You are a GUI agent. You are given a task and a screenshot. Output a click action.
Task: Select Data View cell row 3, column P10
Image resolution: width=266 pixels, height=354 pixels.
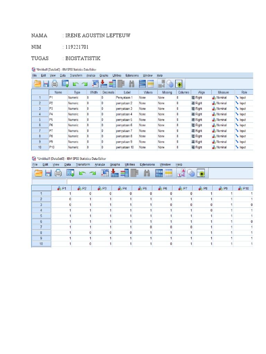point(243,205)
